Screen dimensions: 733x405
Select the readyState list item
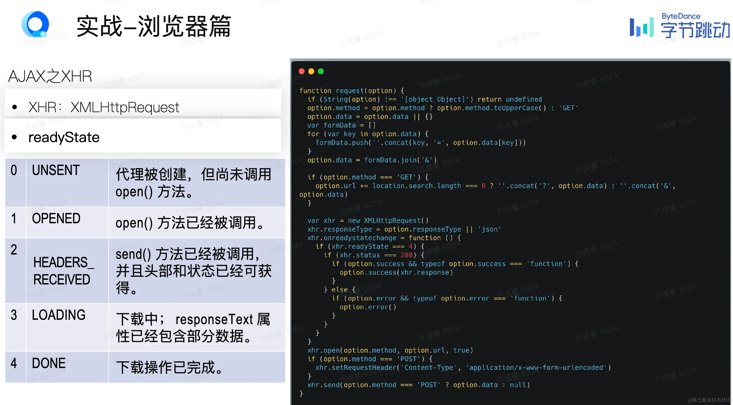point(64,137)
